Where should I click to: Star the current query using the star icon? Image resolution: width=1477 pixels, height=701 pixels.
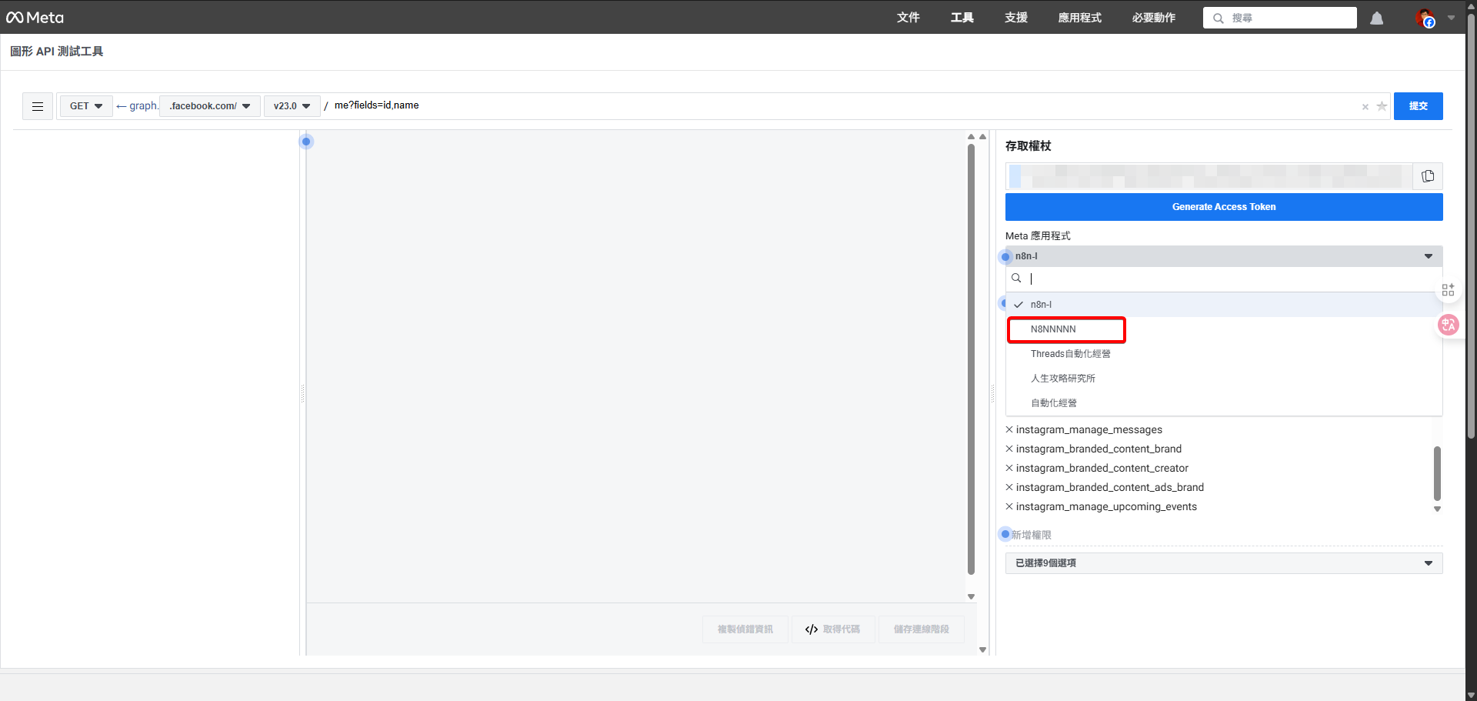(1382, 107)
